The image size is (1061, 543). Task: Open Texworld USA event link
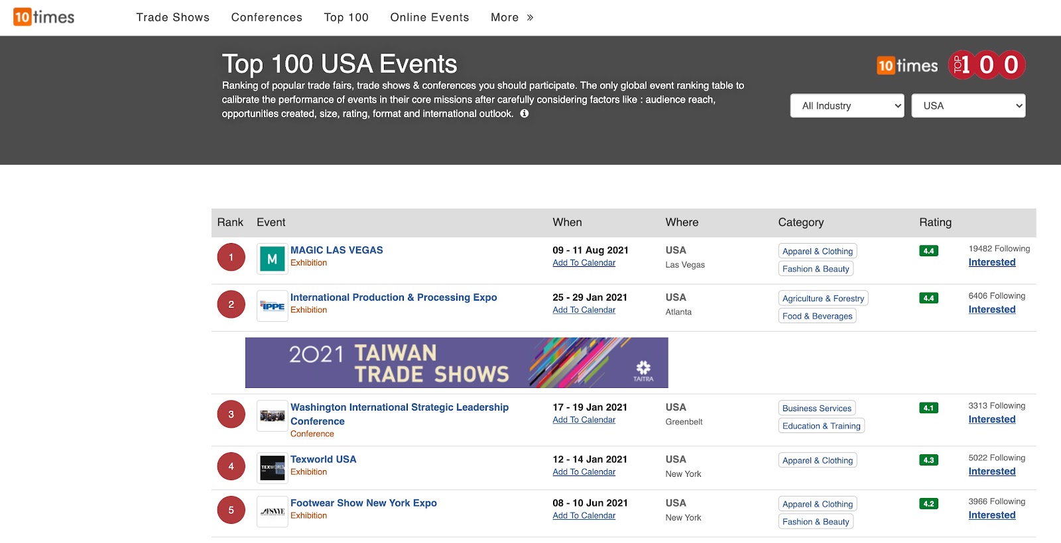pyautogui.click(x=323, y=459)
